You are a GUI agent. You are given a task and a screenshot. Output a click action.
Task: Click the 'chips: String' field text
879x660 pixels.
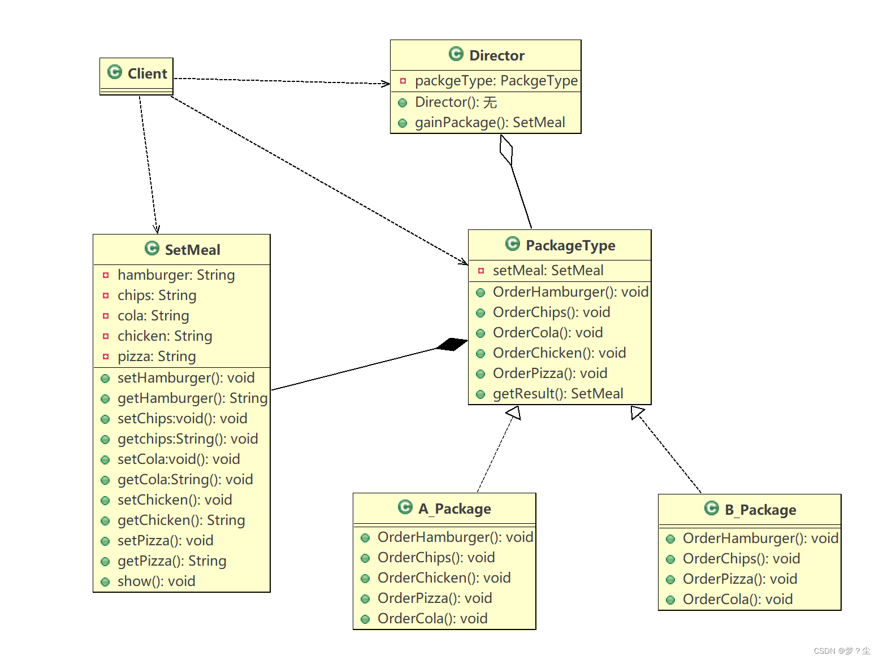click(x=157, y=296)
